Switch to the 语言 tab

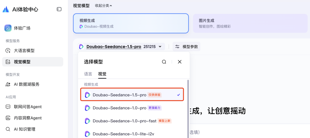pyautogui.click(x=88, y=74)
